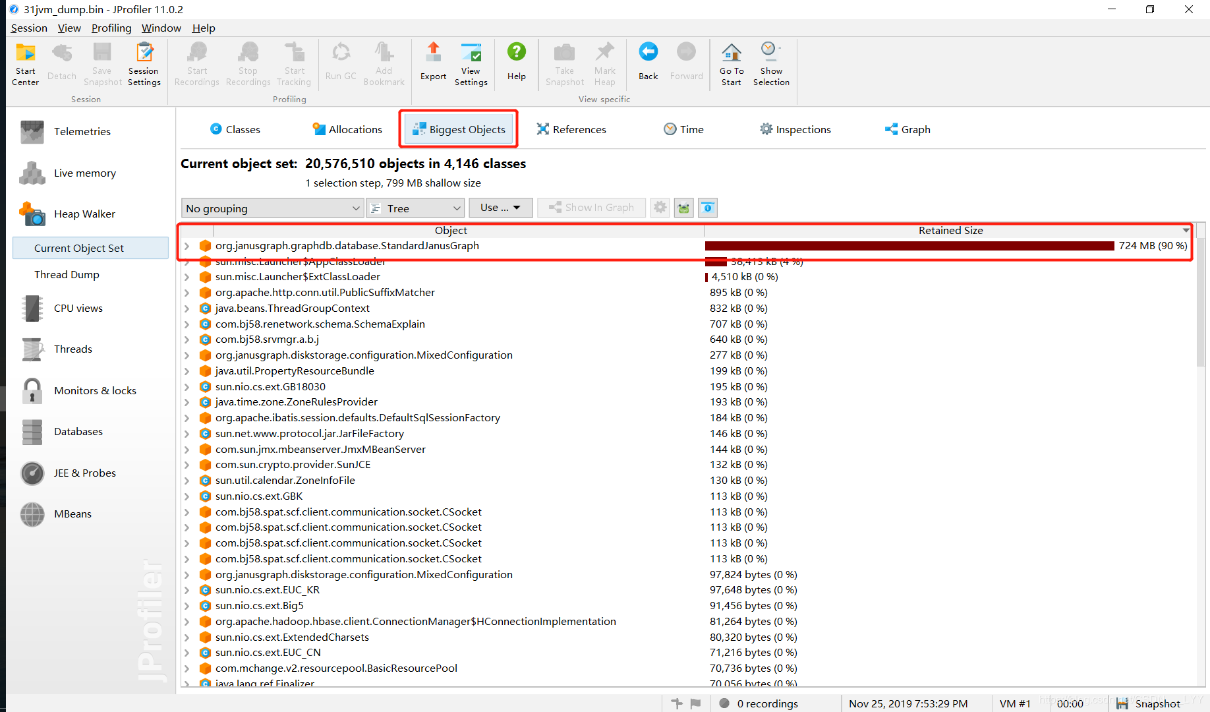Click the Show In Graph button
This screenshot has height=712, width=1210.
click(x=592, y=208)
